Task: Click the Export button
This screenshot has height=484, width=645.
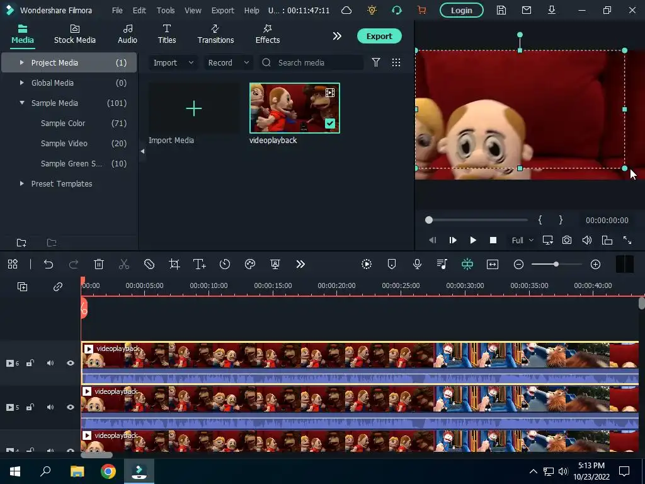Action: [x=379, y=36]
